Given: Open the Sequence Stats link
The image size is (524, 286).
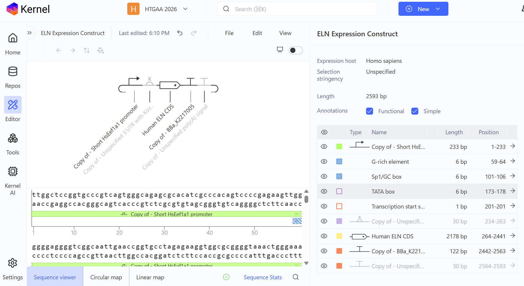Looking at the screenshot, I should tap(262, 277).
